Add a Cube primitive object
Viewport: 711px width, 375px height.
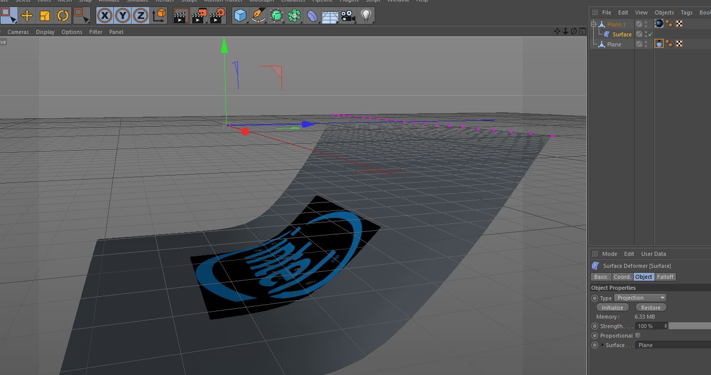[240, 15]
